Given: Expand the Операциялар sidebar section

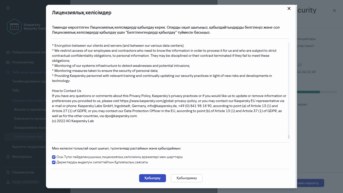Looking at the screenshot, I should click(x=23, y=62).
